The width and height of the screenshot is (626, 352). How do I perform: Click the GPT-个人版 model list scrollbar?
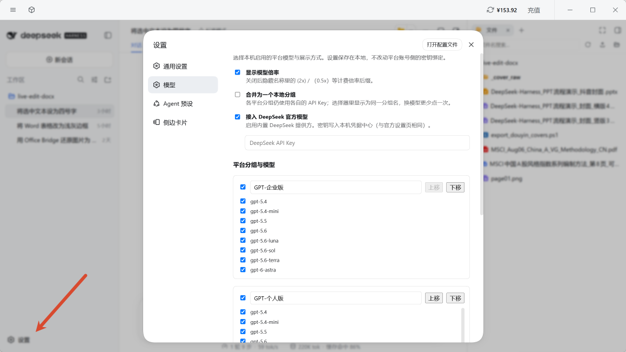click(x=463, y=325)
